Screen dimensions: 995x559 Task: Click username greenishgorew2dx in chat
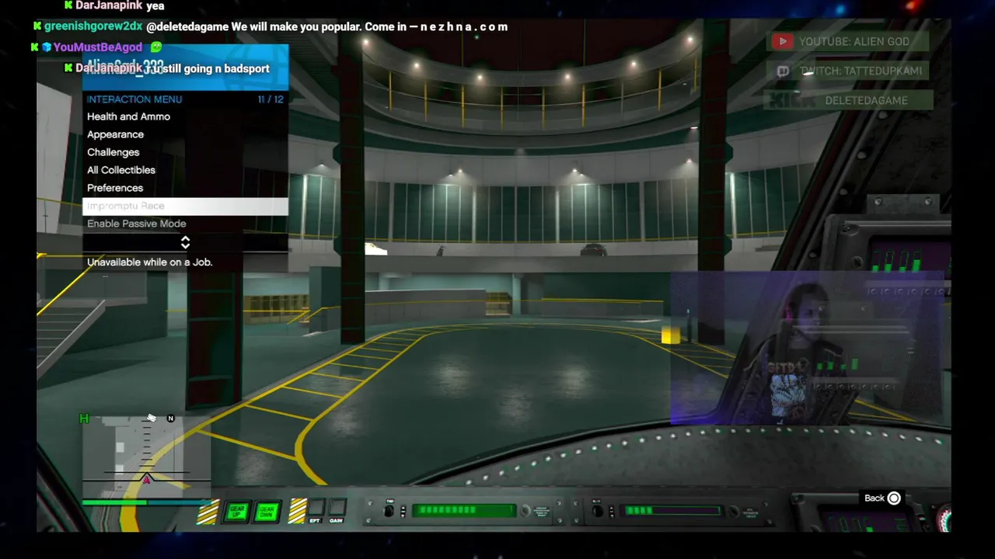93,26
